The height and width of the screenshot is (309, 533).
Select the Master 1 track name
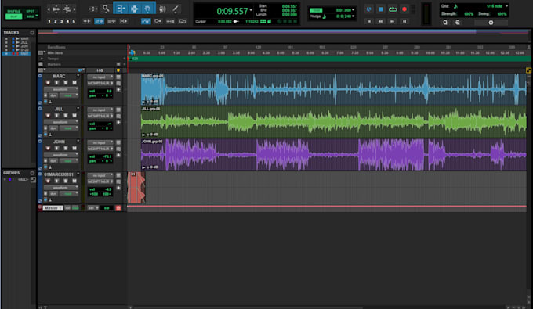pos(53,207)
